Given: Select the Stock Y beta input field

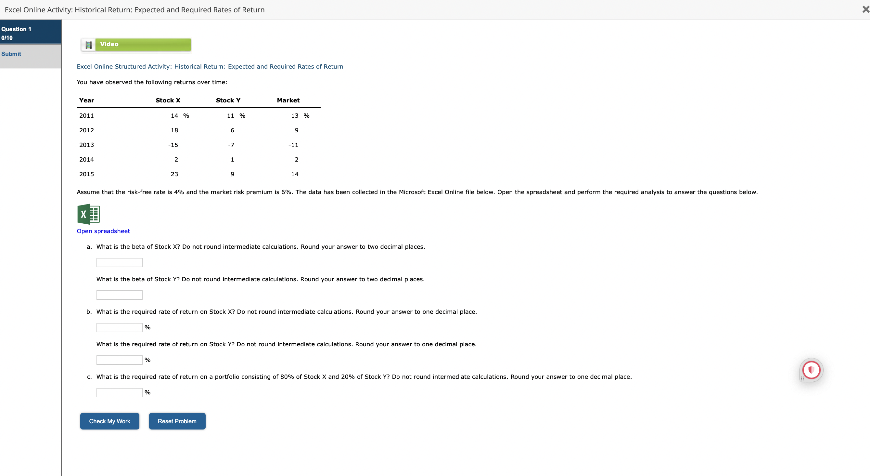Looking at the screenshot, I should [x=119, y=295].
